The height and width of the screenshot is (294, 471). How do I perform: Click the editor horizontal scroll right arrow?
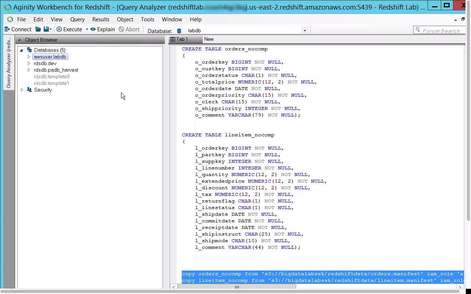pyautogui.click(x=460, y=287)
